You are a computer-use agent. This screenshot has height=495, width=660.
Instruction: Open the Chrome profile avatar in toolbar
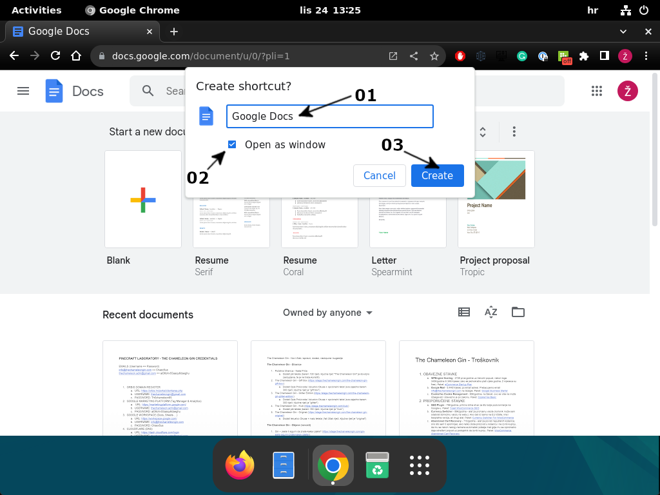click(x=625, y=56)
